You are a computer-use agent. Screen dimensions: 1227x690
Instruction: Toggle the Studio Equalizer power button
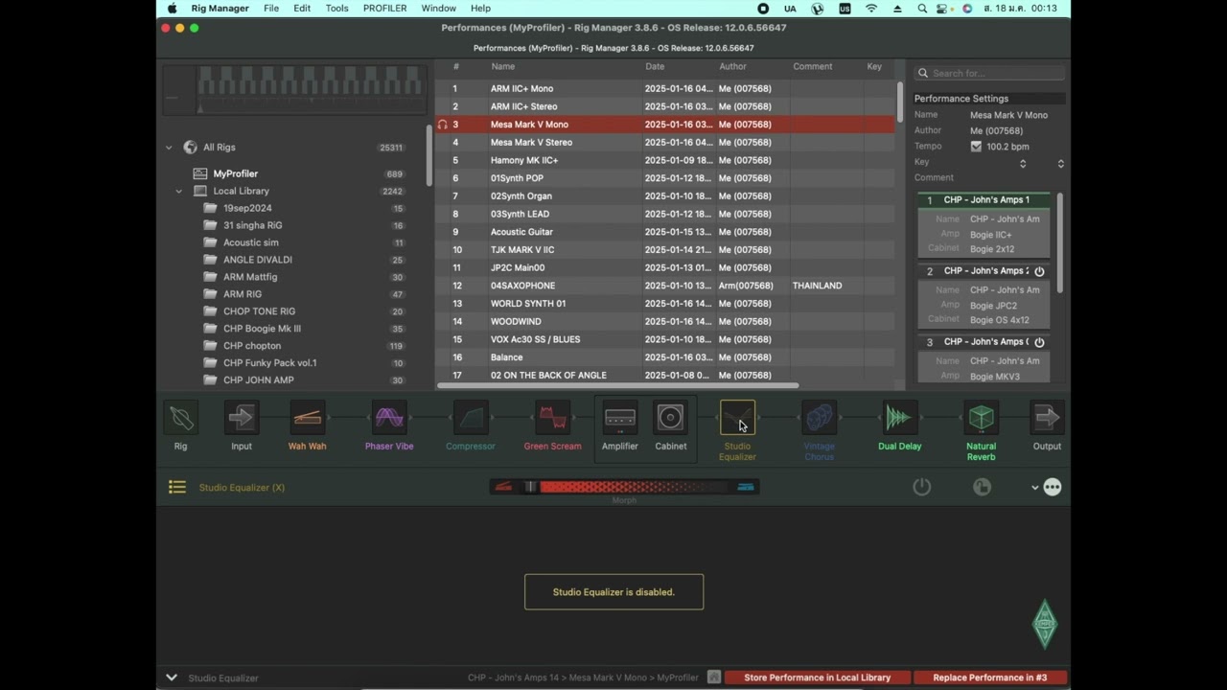[x=922, y=487]
